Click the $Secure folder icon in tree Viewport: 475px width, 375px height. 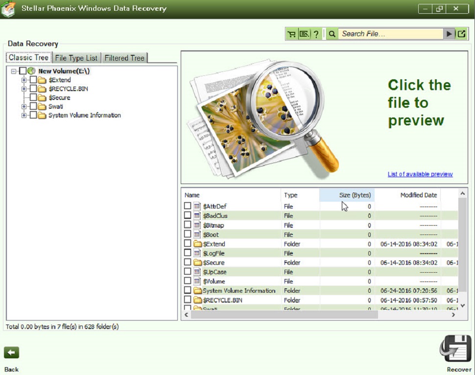(x=42, y=98)
